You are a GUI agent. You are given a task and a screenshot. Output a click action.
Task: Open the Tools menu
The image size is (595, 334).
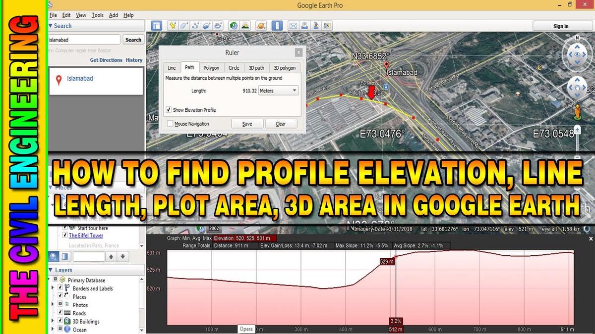97,15
